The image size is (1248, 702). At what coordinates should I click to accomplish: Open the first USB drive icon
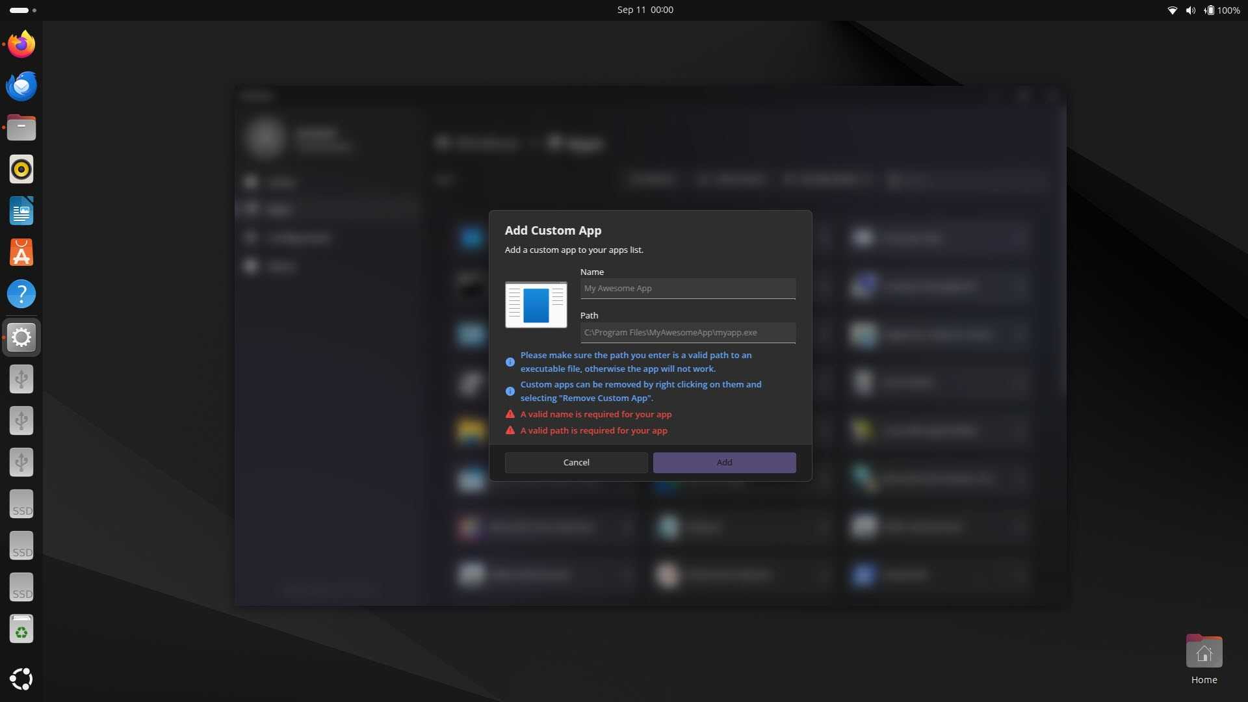pos(21,380)
